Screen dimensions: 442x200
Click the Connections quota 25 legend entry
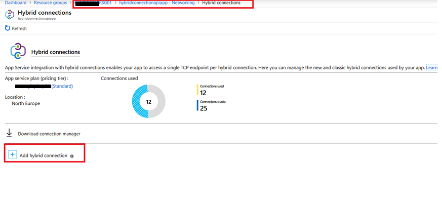click(211, 105)
